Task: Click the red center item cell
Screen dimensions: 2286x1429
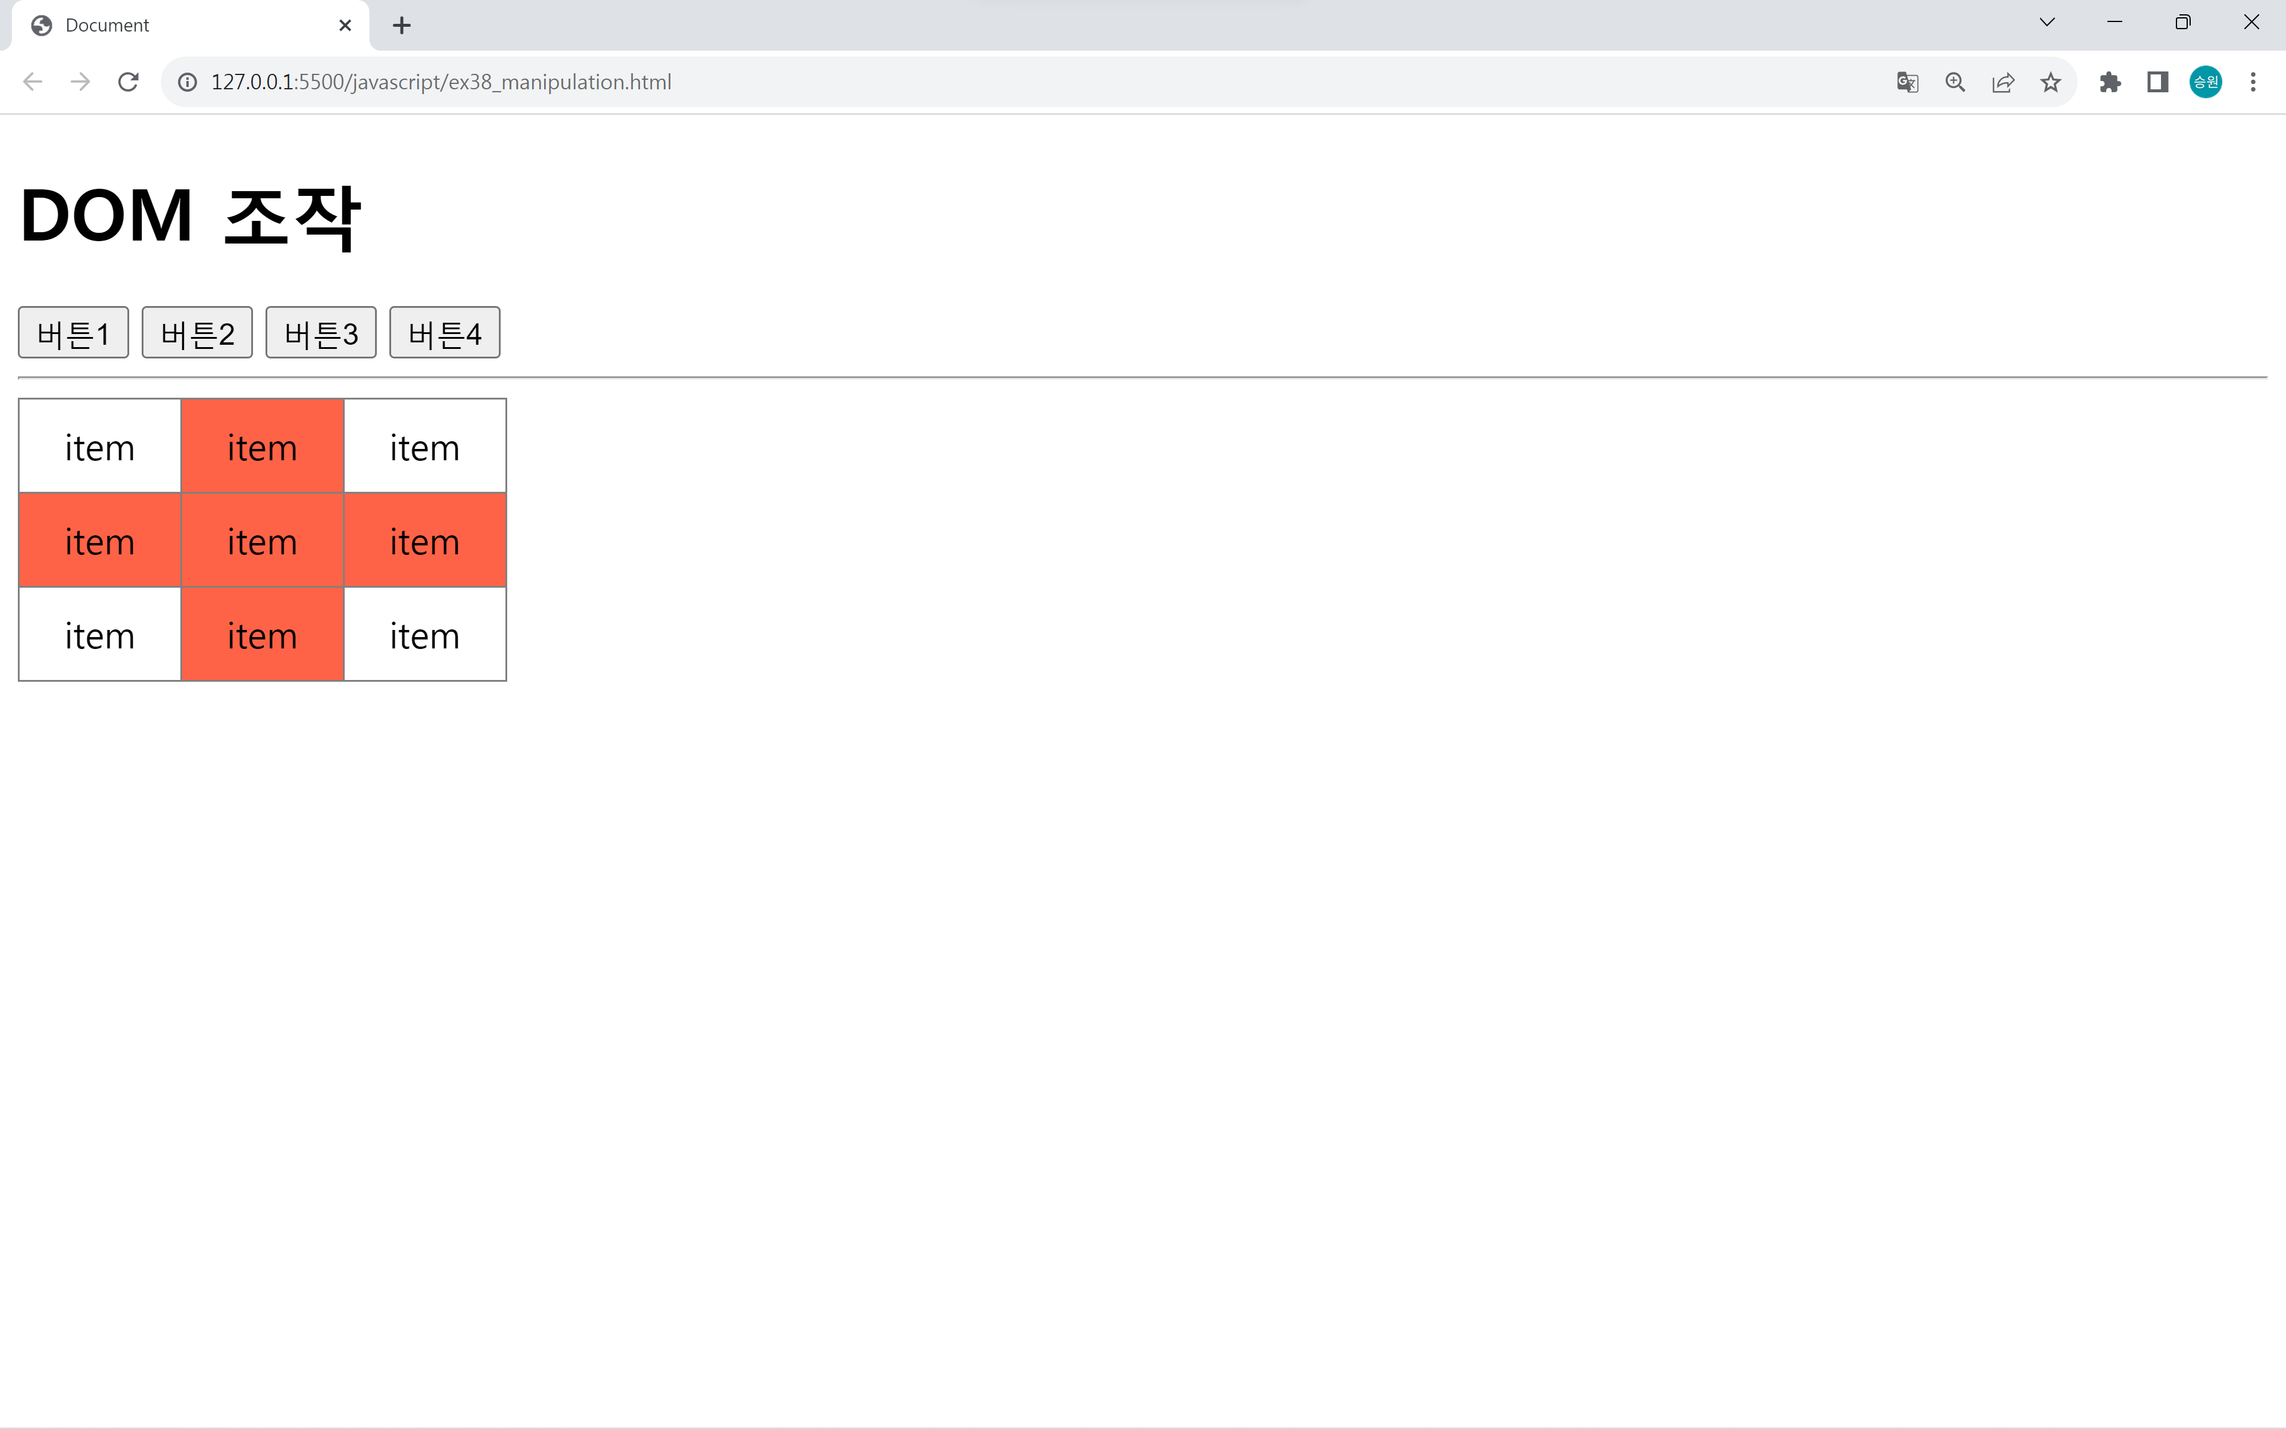Action: 262,541
